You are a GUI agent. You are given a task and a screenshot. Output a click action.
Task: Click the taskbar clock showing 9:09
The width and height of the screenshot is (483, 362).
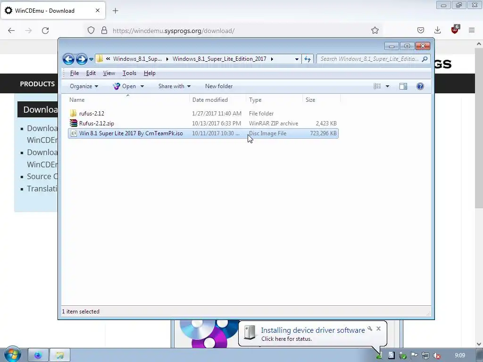click(459, 355)
